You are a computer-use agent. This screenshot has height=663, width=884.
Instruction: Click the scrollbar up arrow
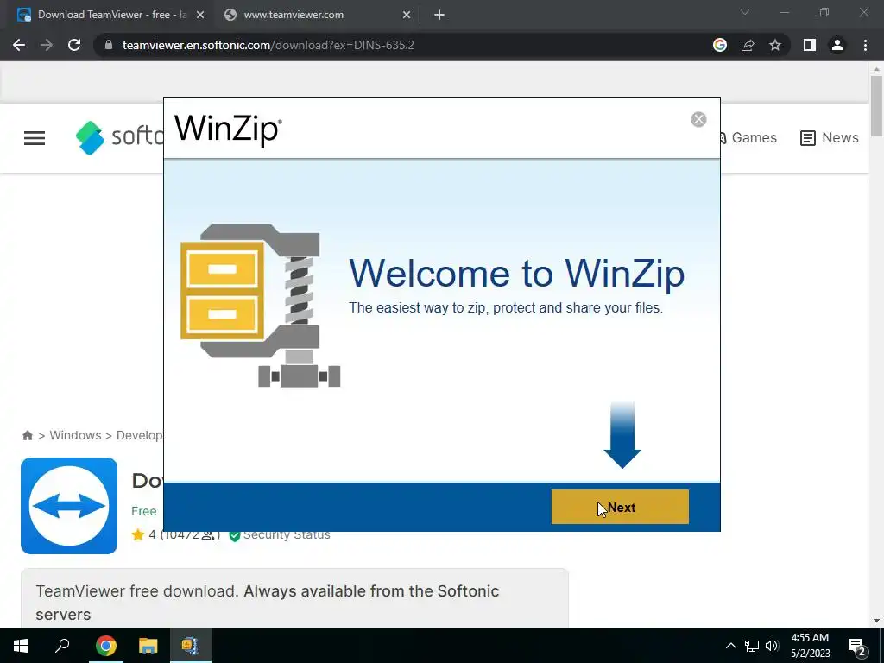(876, 69)
